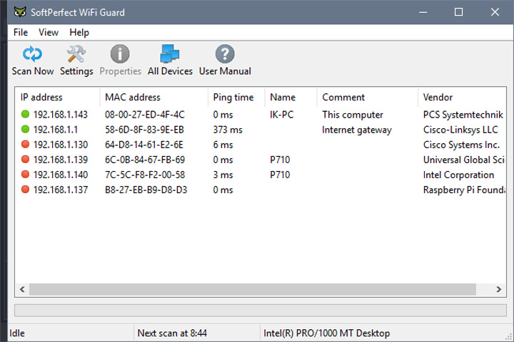Open the Settings tool
Screen dimensions: 514x342
(76, 61)
